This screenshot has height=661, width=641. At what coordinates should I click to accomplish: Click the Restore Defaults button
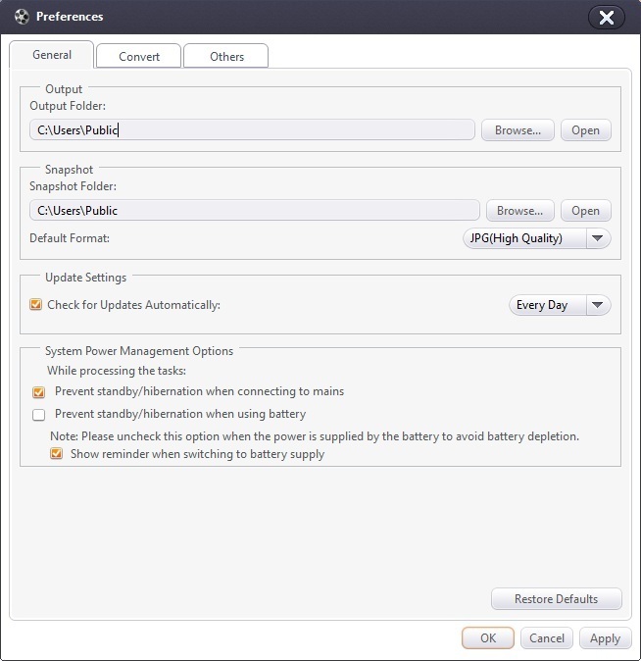click(556, 599)
